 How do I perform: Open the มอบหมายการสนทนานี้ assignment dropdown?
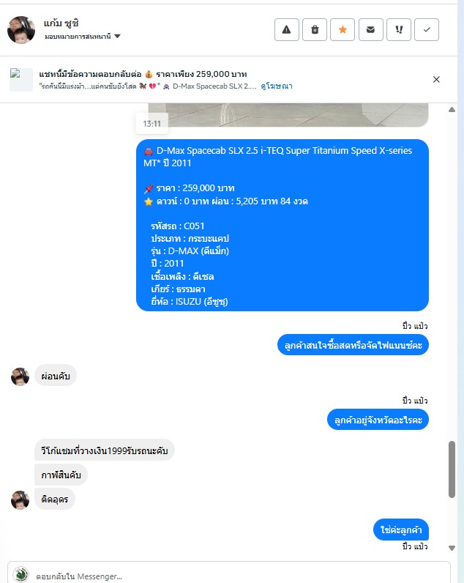82,37
